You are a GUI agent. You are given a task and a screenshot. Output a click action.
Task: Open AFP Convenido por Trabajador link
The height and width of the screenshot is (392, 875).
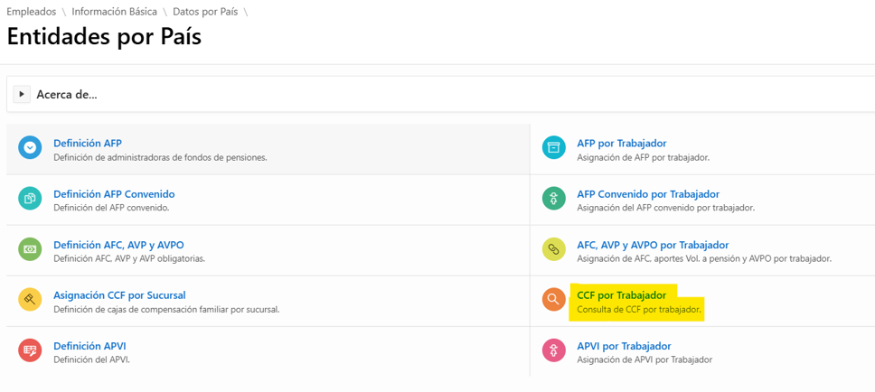[648, 194]
